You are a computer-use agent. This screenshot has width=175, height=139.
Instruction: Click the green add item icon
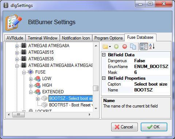(116, 46)
